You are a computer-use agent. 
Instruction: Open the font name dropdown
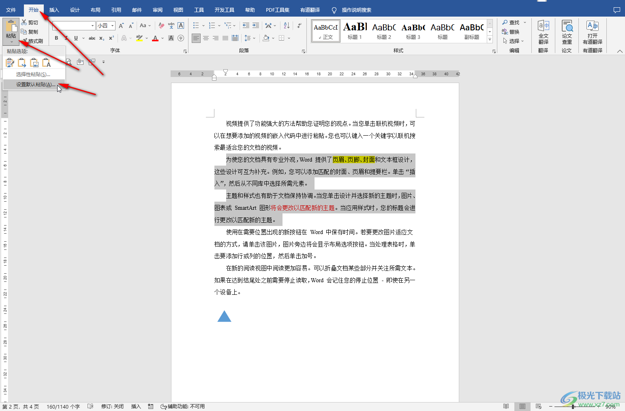click(x=92, y=26)
